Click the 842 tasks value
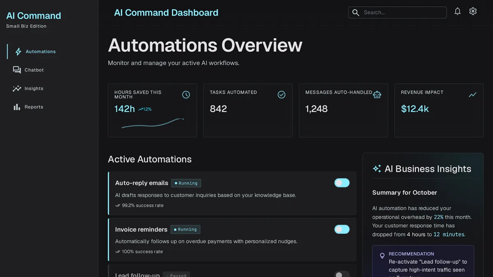Screen dimensions: 493x277 pyautogui.click(x=218, y=109)
